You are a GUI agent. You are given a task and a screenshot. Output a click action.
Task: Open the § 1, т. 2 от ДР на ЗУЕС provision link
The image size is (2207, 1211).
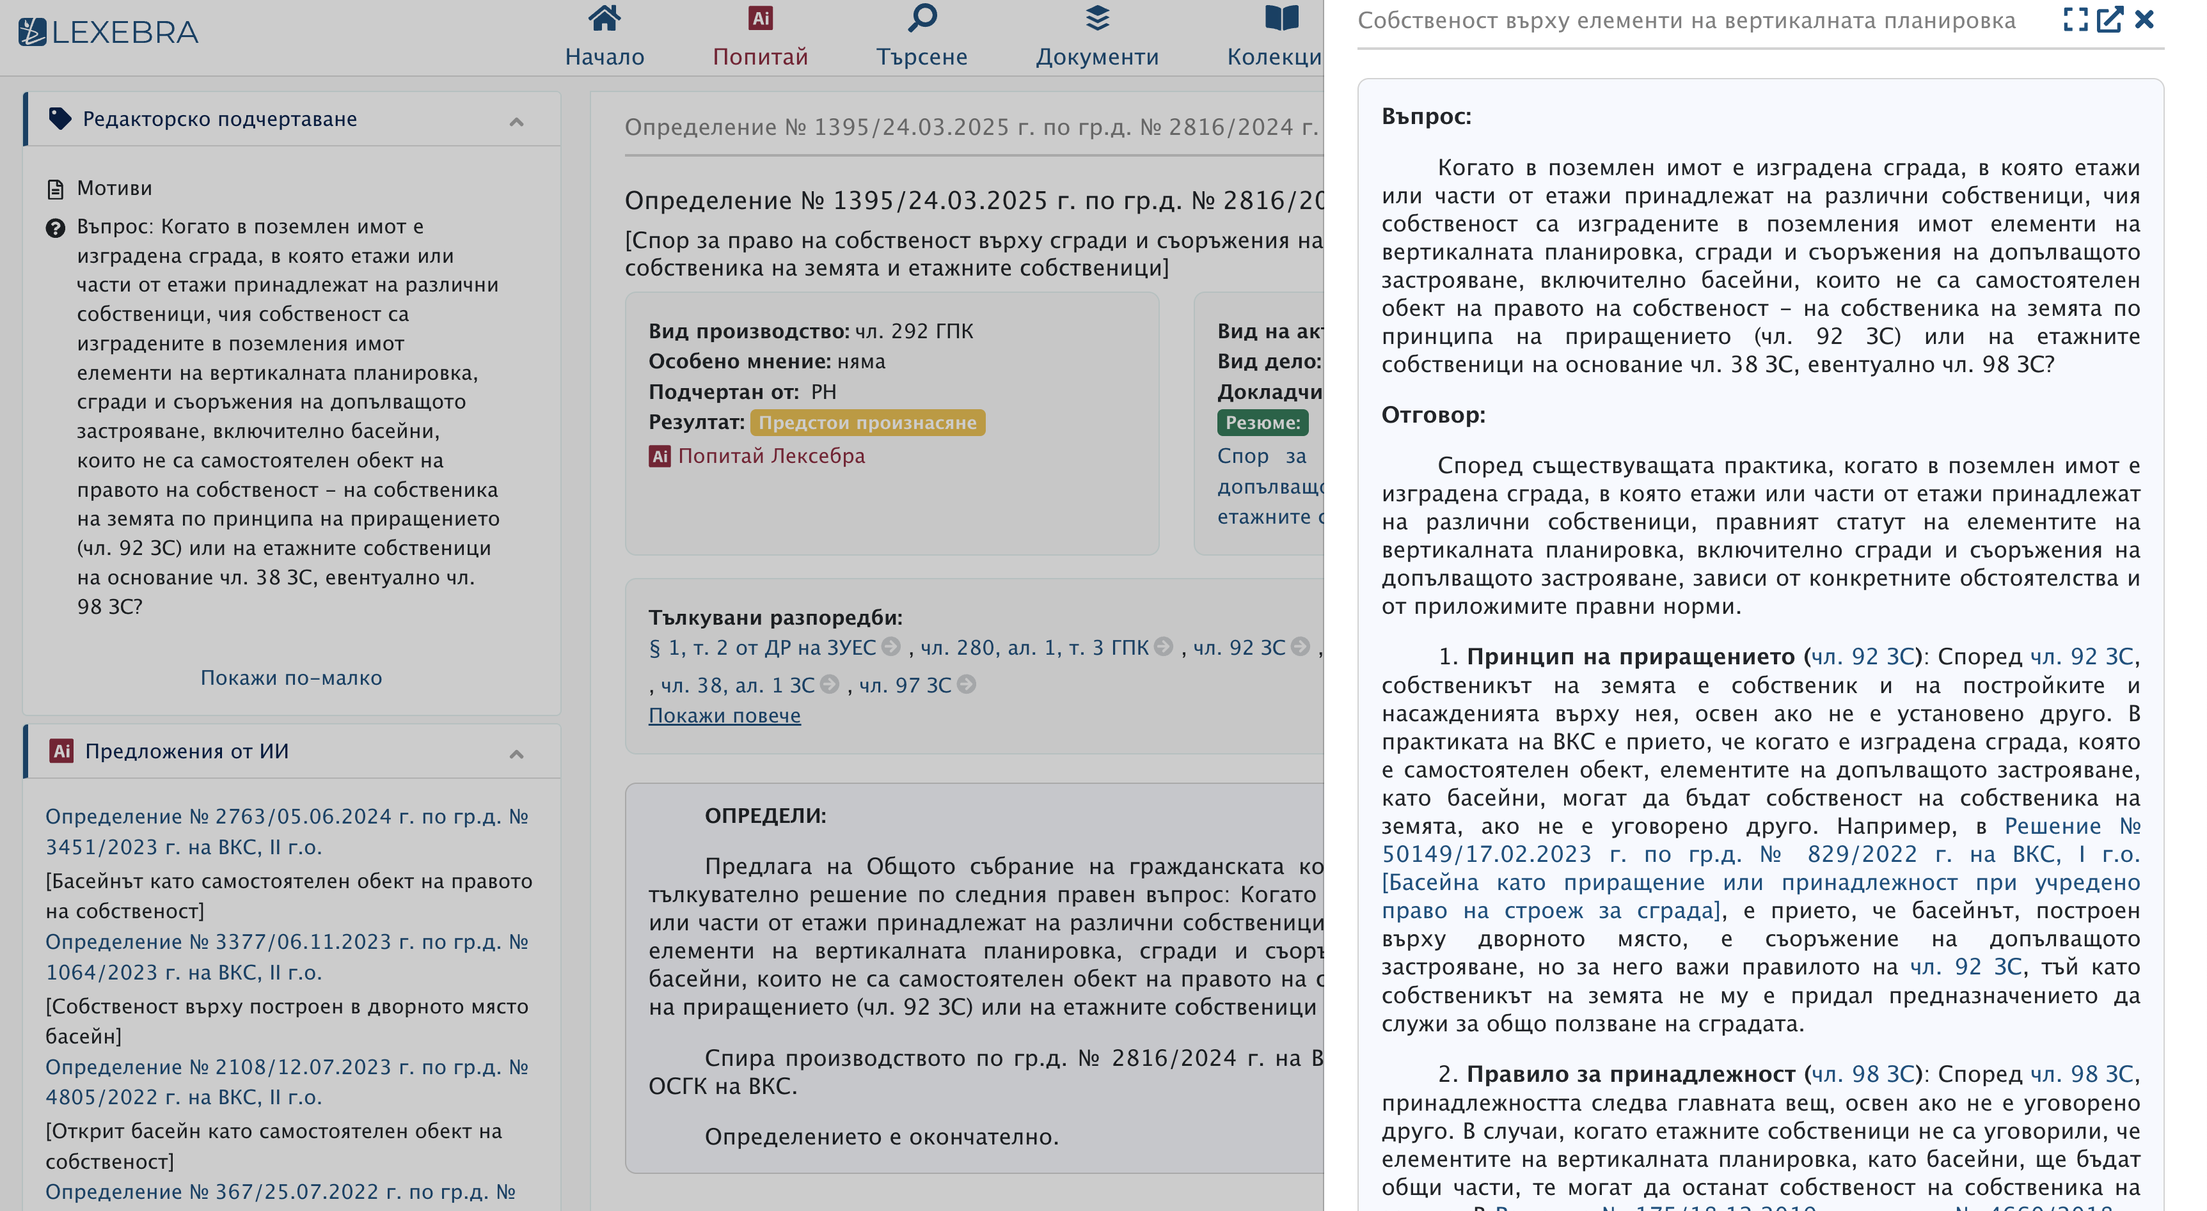tap(762, 648)
